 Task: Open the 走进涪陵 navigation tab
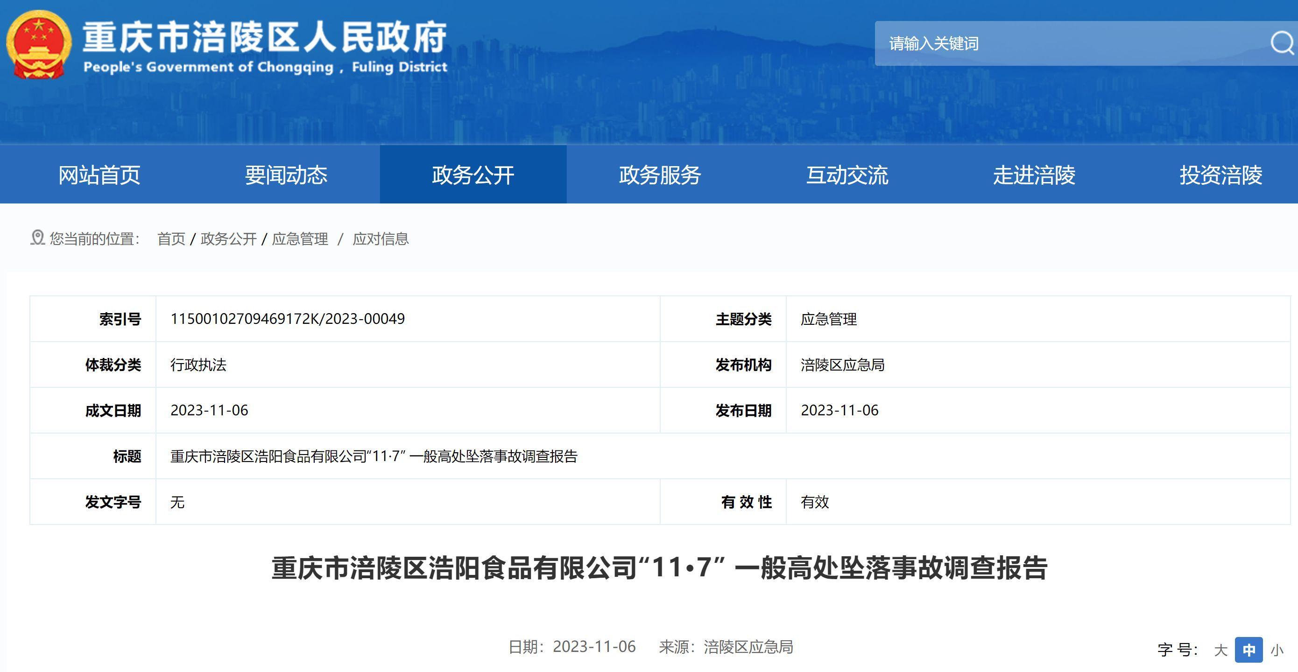coord(1034,175)
